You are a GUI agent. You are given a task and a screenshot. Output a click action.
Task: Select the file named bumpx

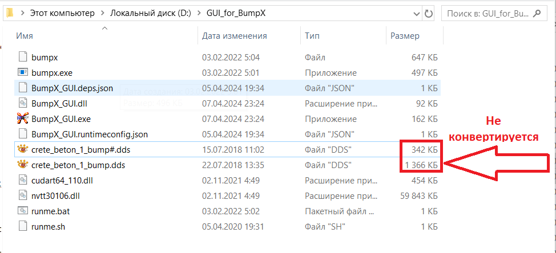tap(45, 57)
